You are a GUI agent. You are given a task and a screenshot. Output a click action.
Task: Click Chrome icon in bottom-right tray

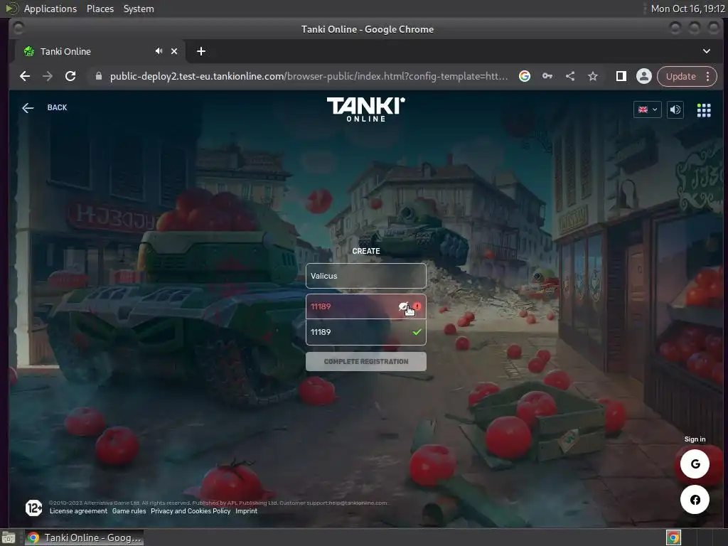click(674, 537)
